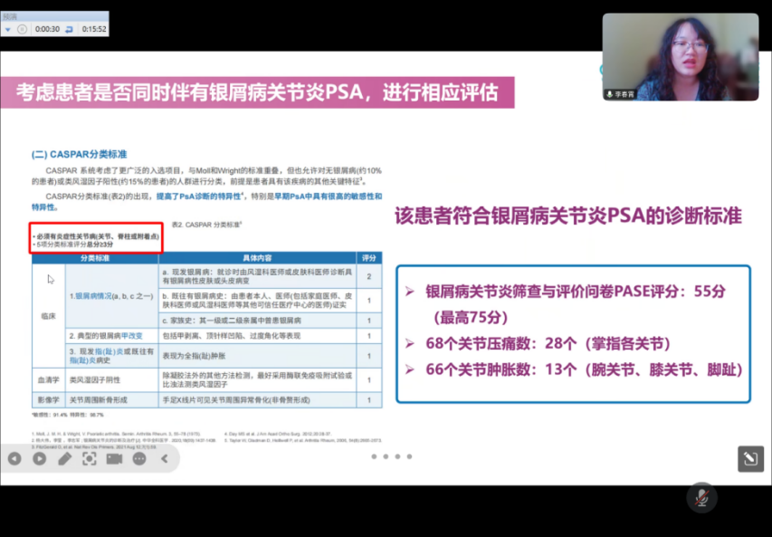The width and height of the screenshot is (772, 537).
Task: Open the more options ellipsis button
Action: (x=139, y=459)
